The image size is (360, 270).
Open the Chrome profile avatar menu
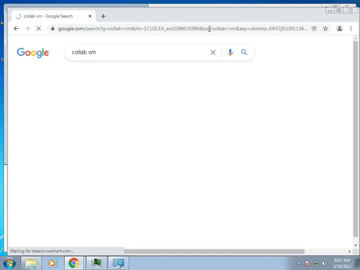[340, 28]
